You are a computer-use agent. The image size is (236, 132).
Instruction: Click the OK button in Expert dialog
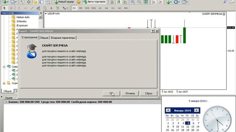pos(111,93)
